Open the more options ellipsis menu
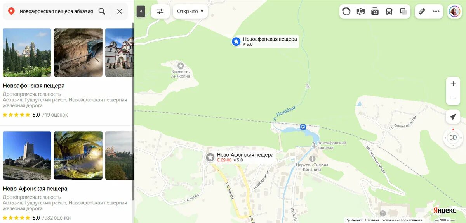Image resolution: width=466 pixels, height=223 pixels. tap(436, 11)
